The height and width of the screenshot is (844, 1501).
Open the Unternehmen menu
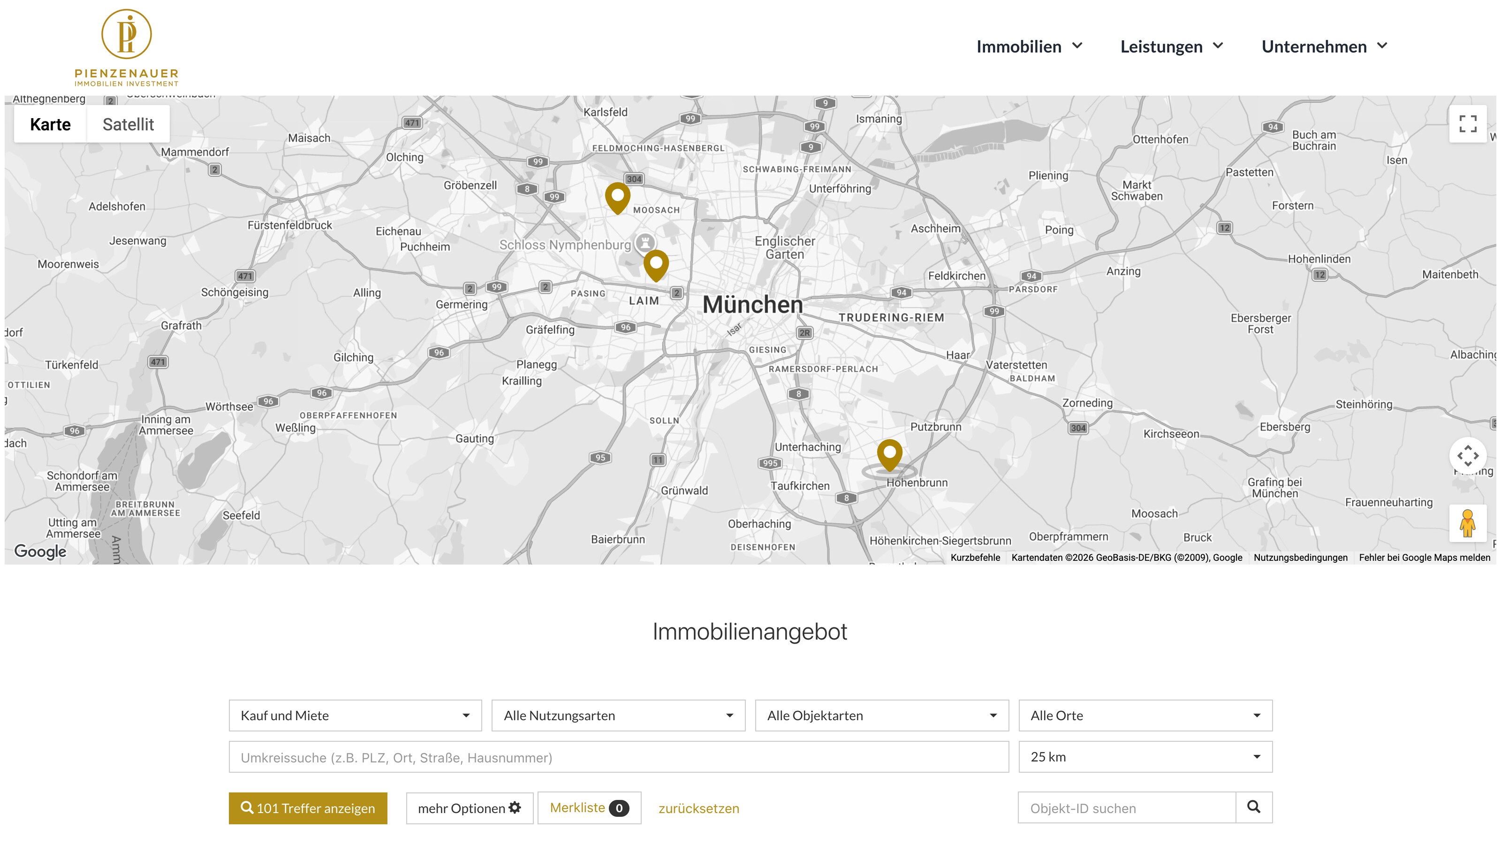point(1325,46)
